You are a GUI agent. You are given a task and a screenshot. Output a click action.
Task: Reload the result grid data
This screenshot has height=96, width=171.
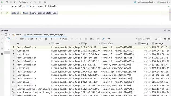pyautogui.click(x=46, y=39)
